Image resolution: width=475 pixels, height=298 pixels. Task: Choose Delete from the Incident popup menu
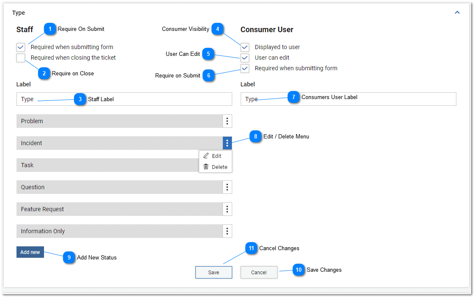(215, 167)
